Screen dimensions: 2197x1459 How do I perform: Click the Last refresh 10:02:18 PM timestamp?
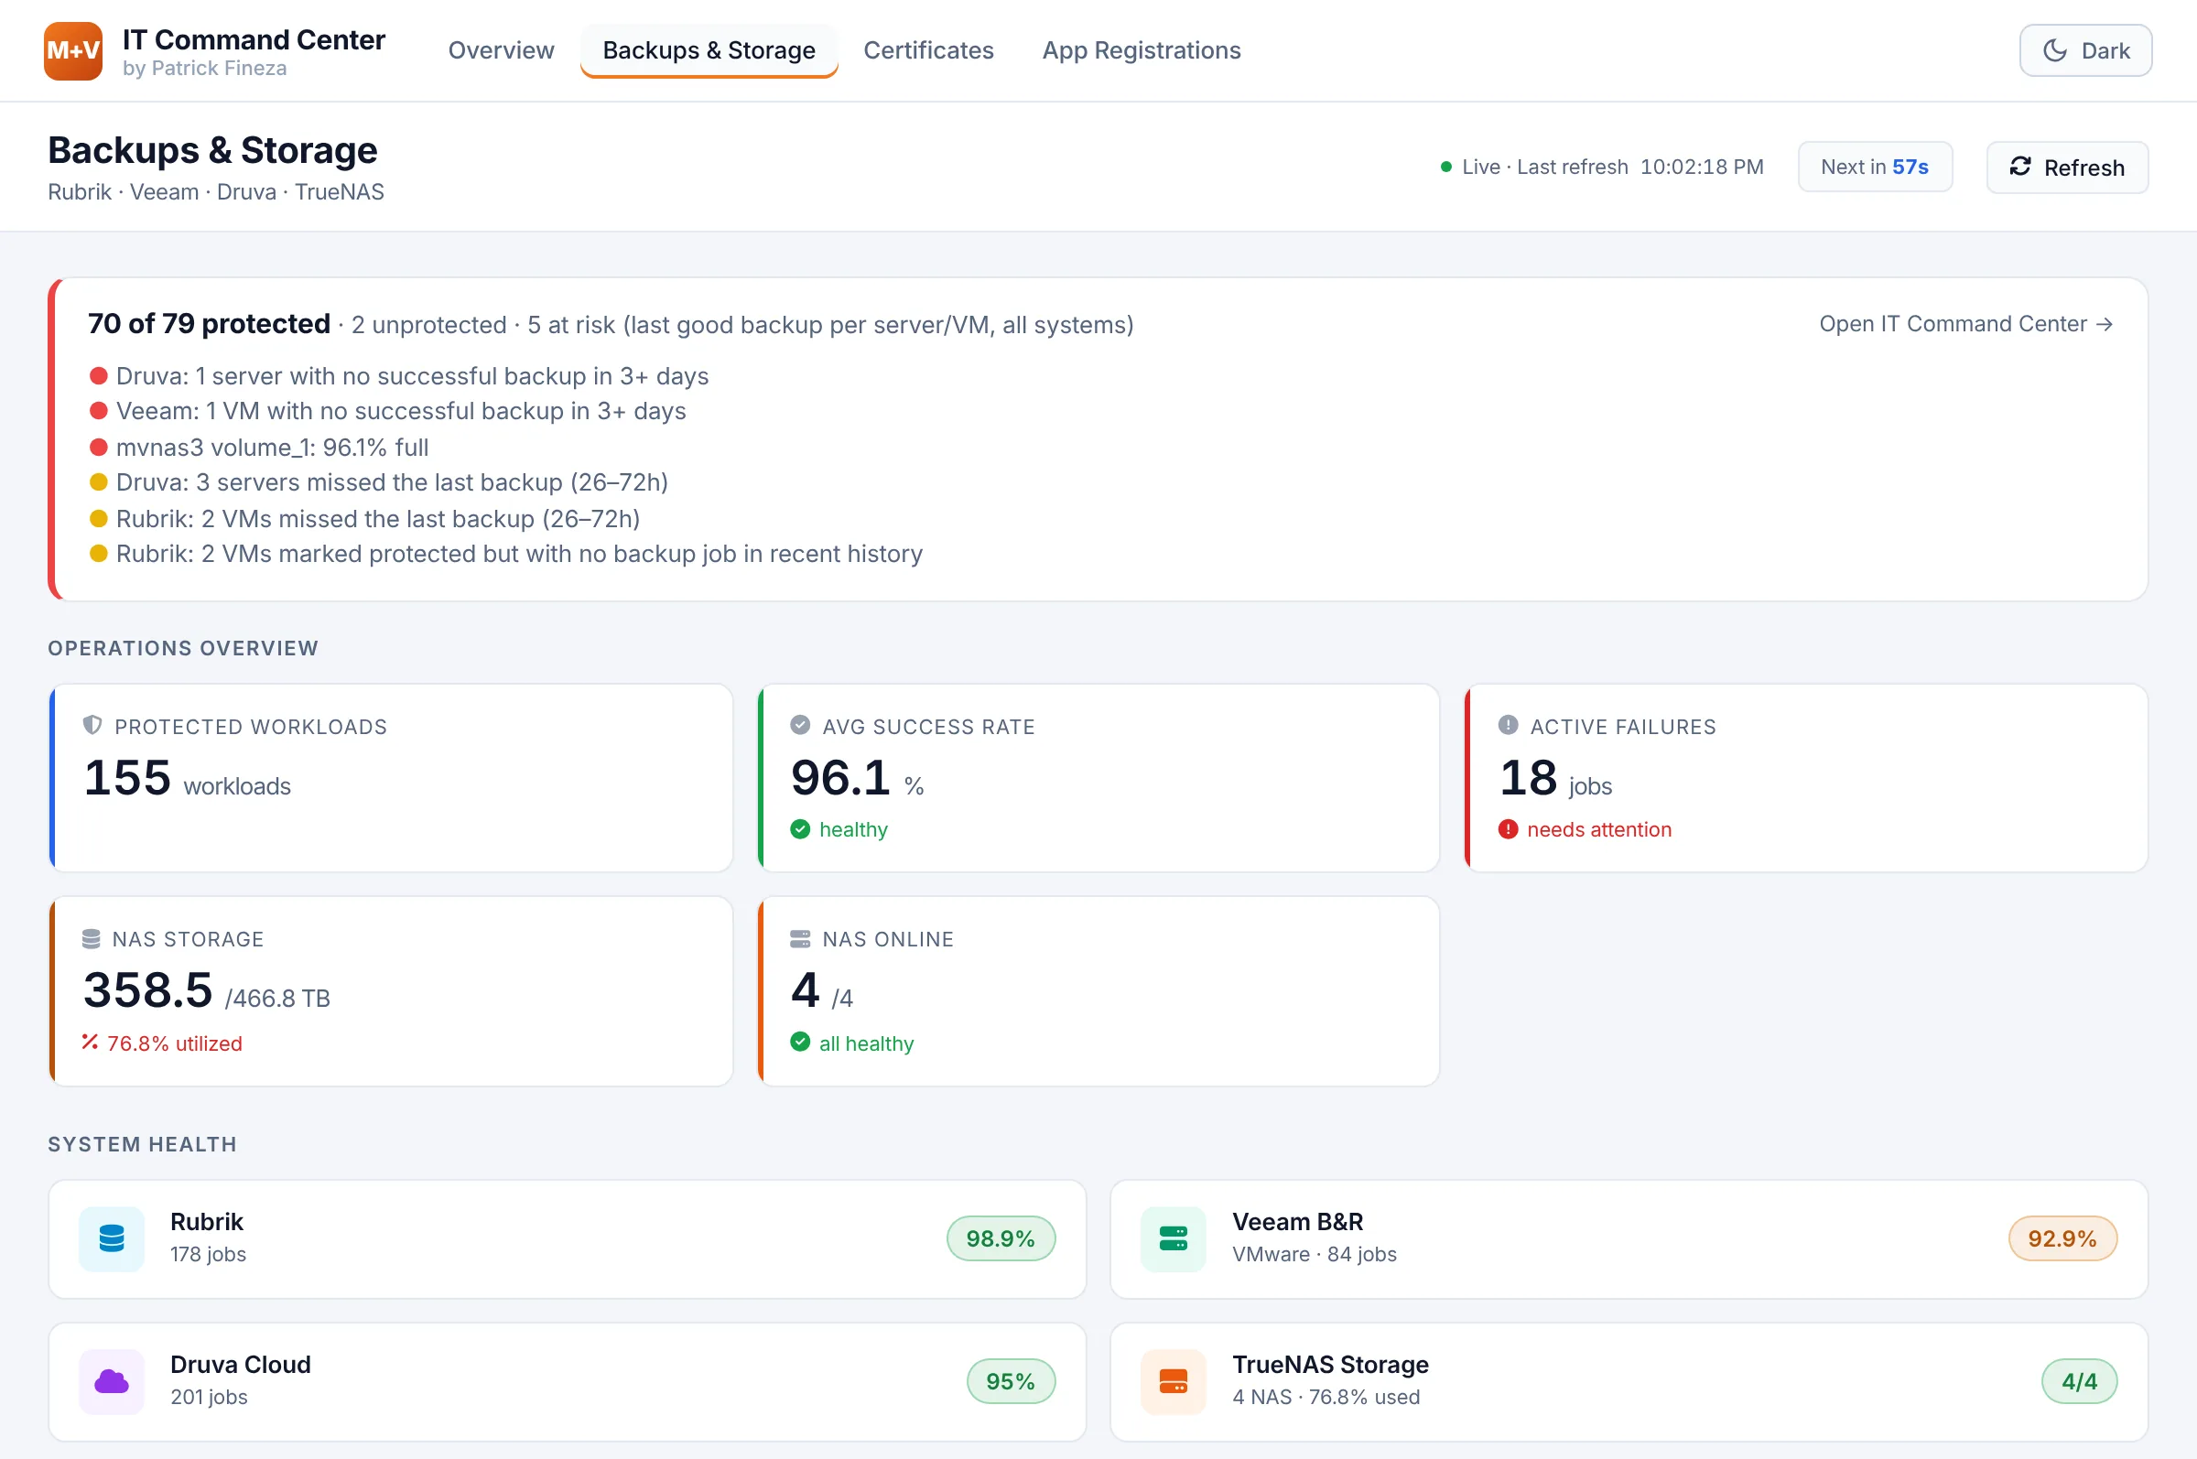point(1640,168)
